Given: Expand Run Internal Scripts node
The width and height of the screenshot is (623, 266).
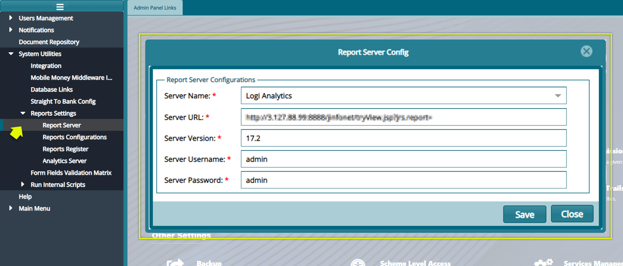Looking at the screenshot, I should [x=23, y=184].
